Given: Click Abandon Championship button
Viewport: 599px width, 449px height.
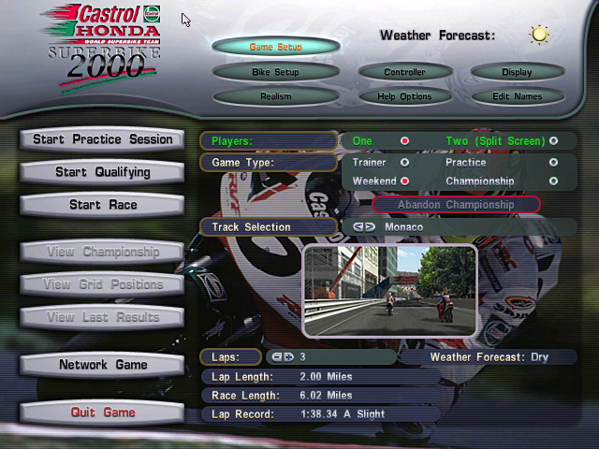Looking at the screenshot, I should (456, 205).
